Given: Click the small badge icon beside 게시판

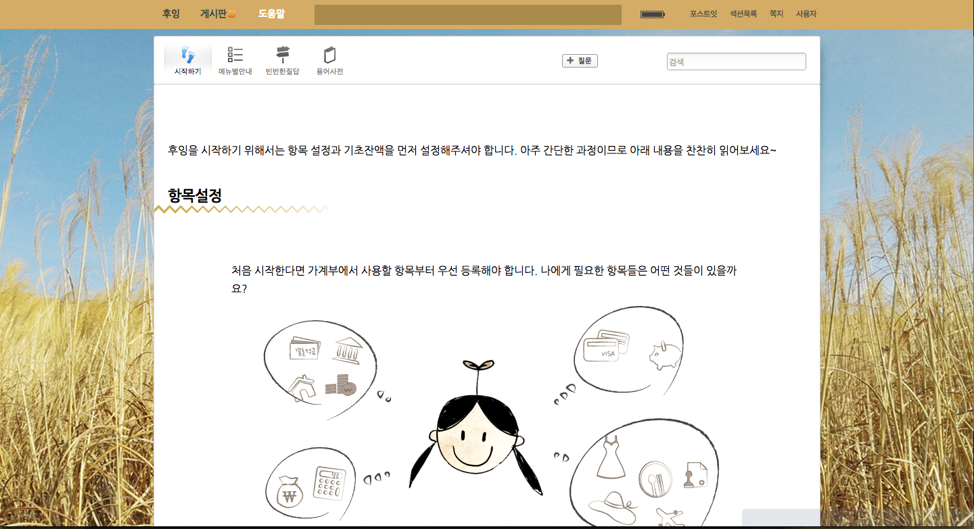Looking at the screenshot, I should coord(231,14).
